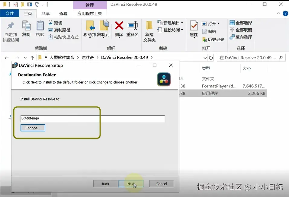Screen dimensions: 289x197
Task: Click Select all (全部选择)
Action: pos(241,23)
